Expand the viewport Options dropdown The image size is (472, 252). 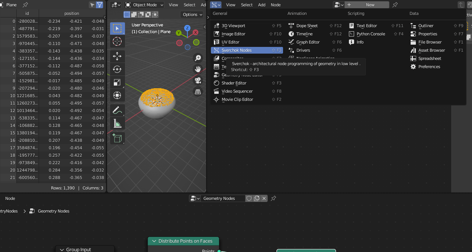pyautogui.click(x=192, y=15)
